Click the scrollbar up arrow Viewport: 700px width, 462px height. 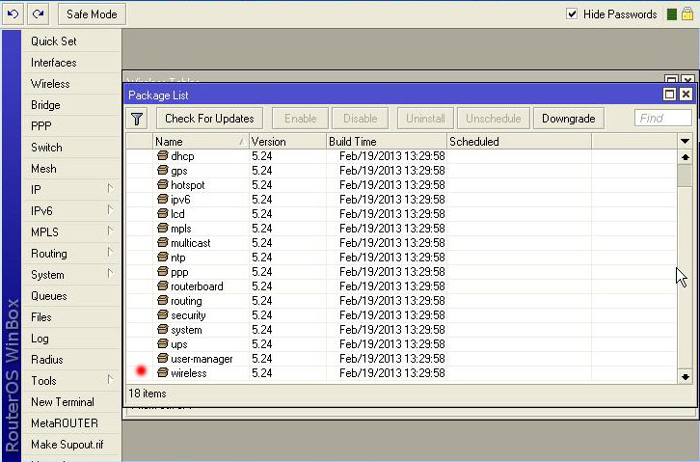click(685, 157)
